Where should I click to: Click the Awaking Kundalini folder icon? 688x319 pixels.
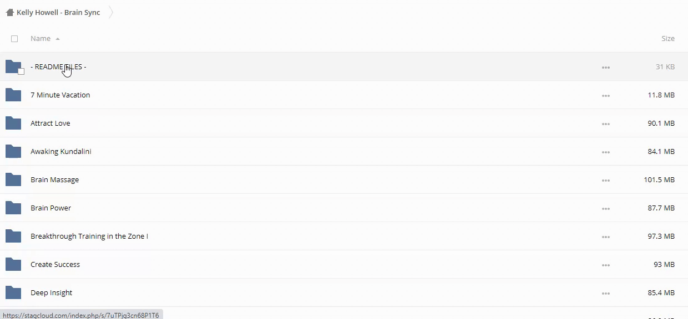coord(13,151)
